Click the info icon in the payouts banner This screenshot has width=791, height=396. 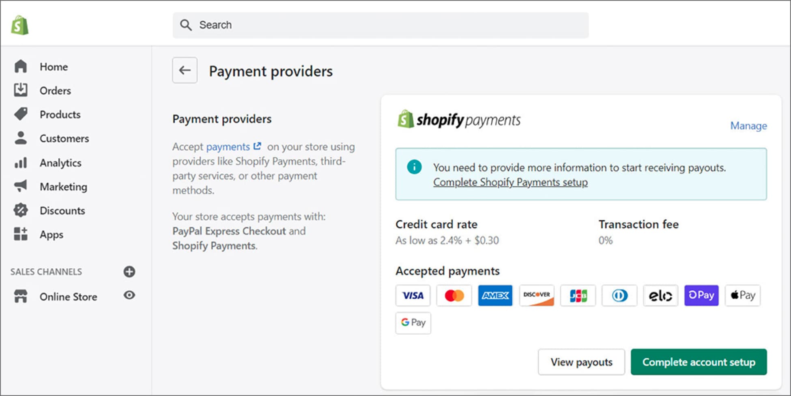tap(414, 167)
